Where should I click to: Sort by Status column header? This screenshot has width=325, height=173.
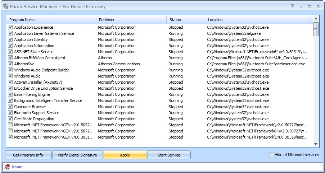186,20
